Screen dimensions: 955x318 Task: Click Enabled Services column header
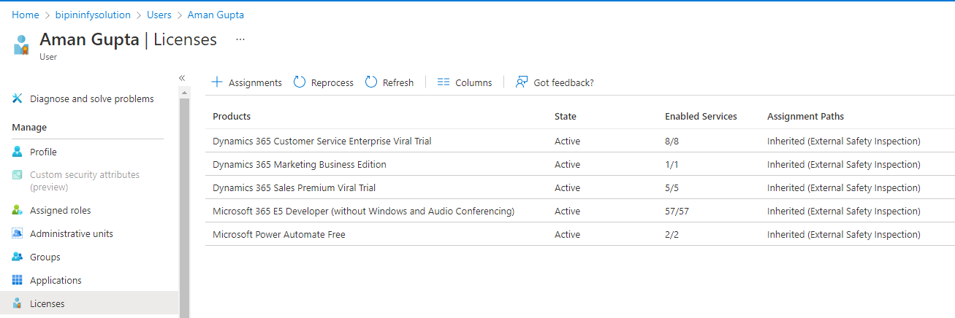coord(701,116)
